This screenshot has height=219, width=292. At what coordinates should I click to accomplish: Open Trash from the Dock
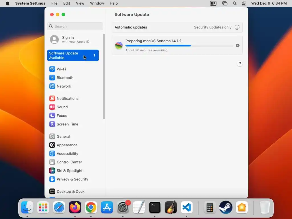[x=265, y=207]
